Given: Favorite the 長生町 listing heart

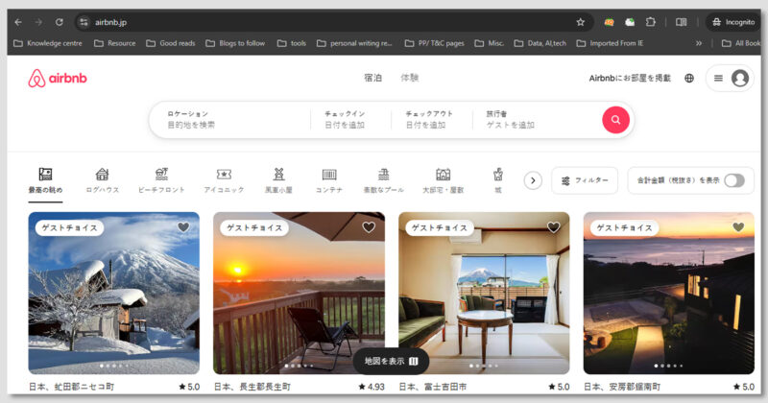Looking at the screenshot, I should pyautogui.click(x=369, y=227).
